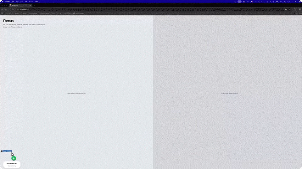Bookmark this page with star icon
Screen dimensions: 302x169
tap(289, 9)
